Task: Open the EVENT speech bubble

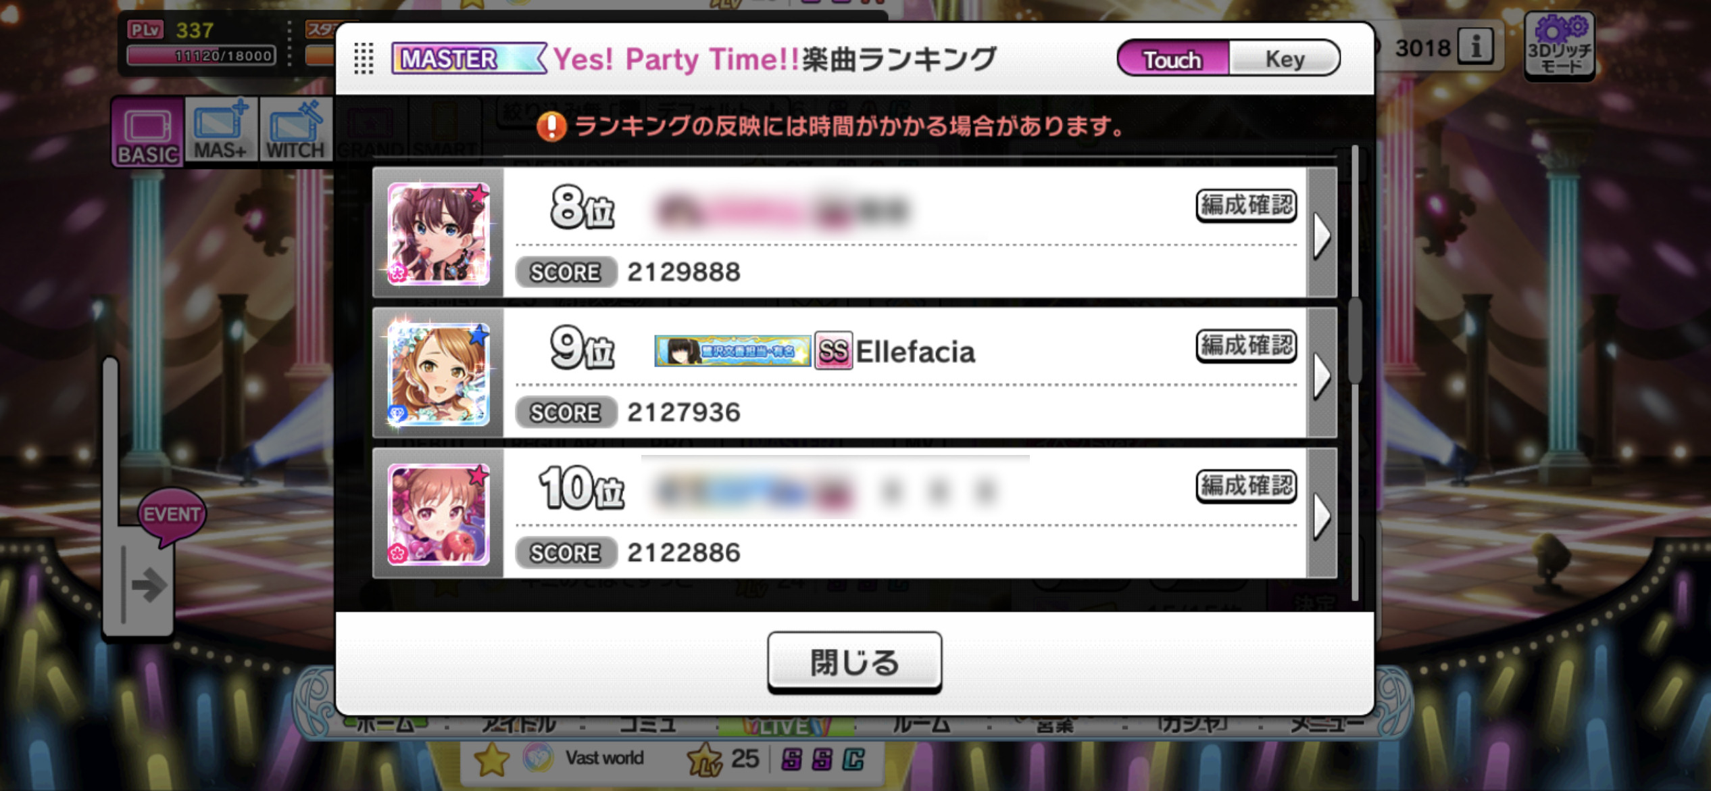Action: (x=172, y=517)
